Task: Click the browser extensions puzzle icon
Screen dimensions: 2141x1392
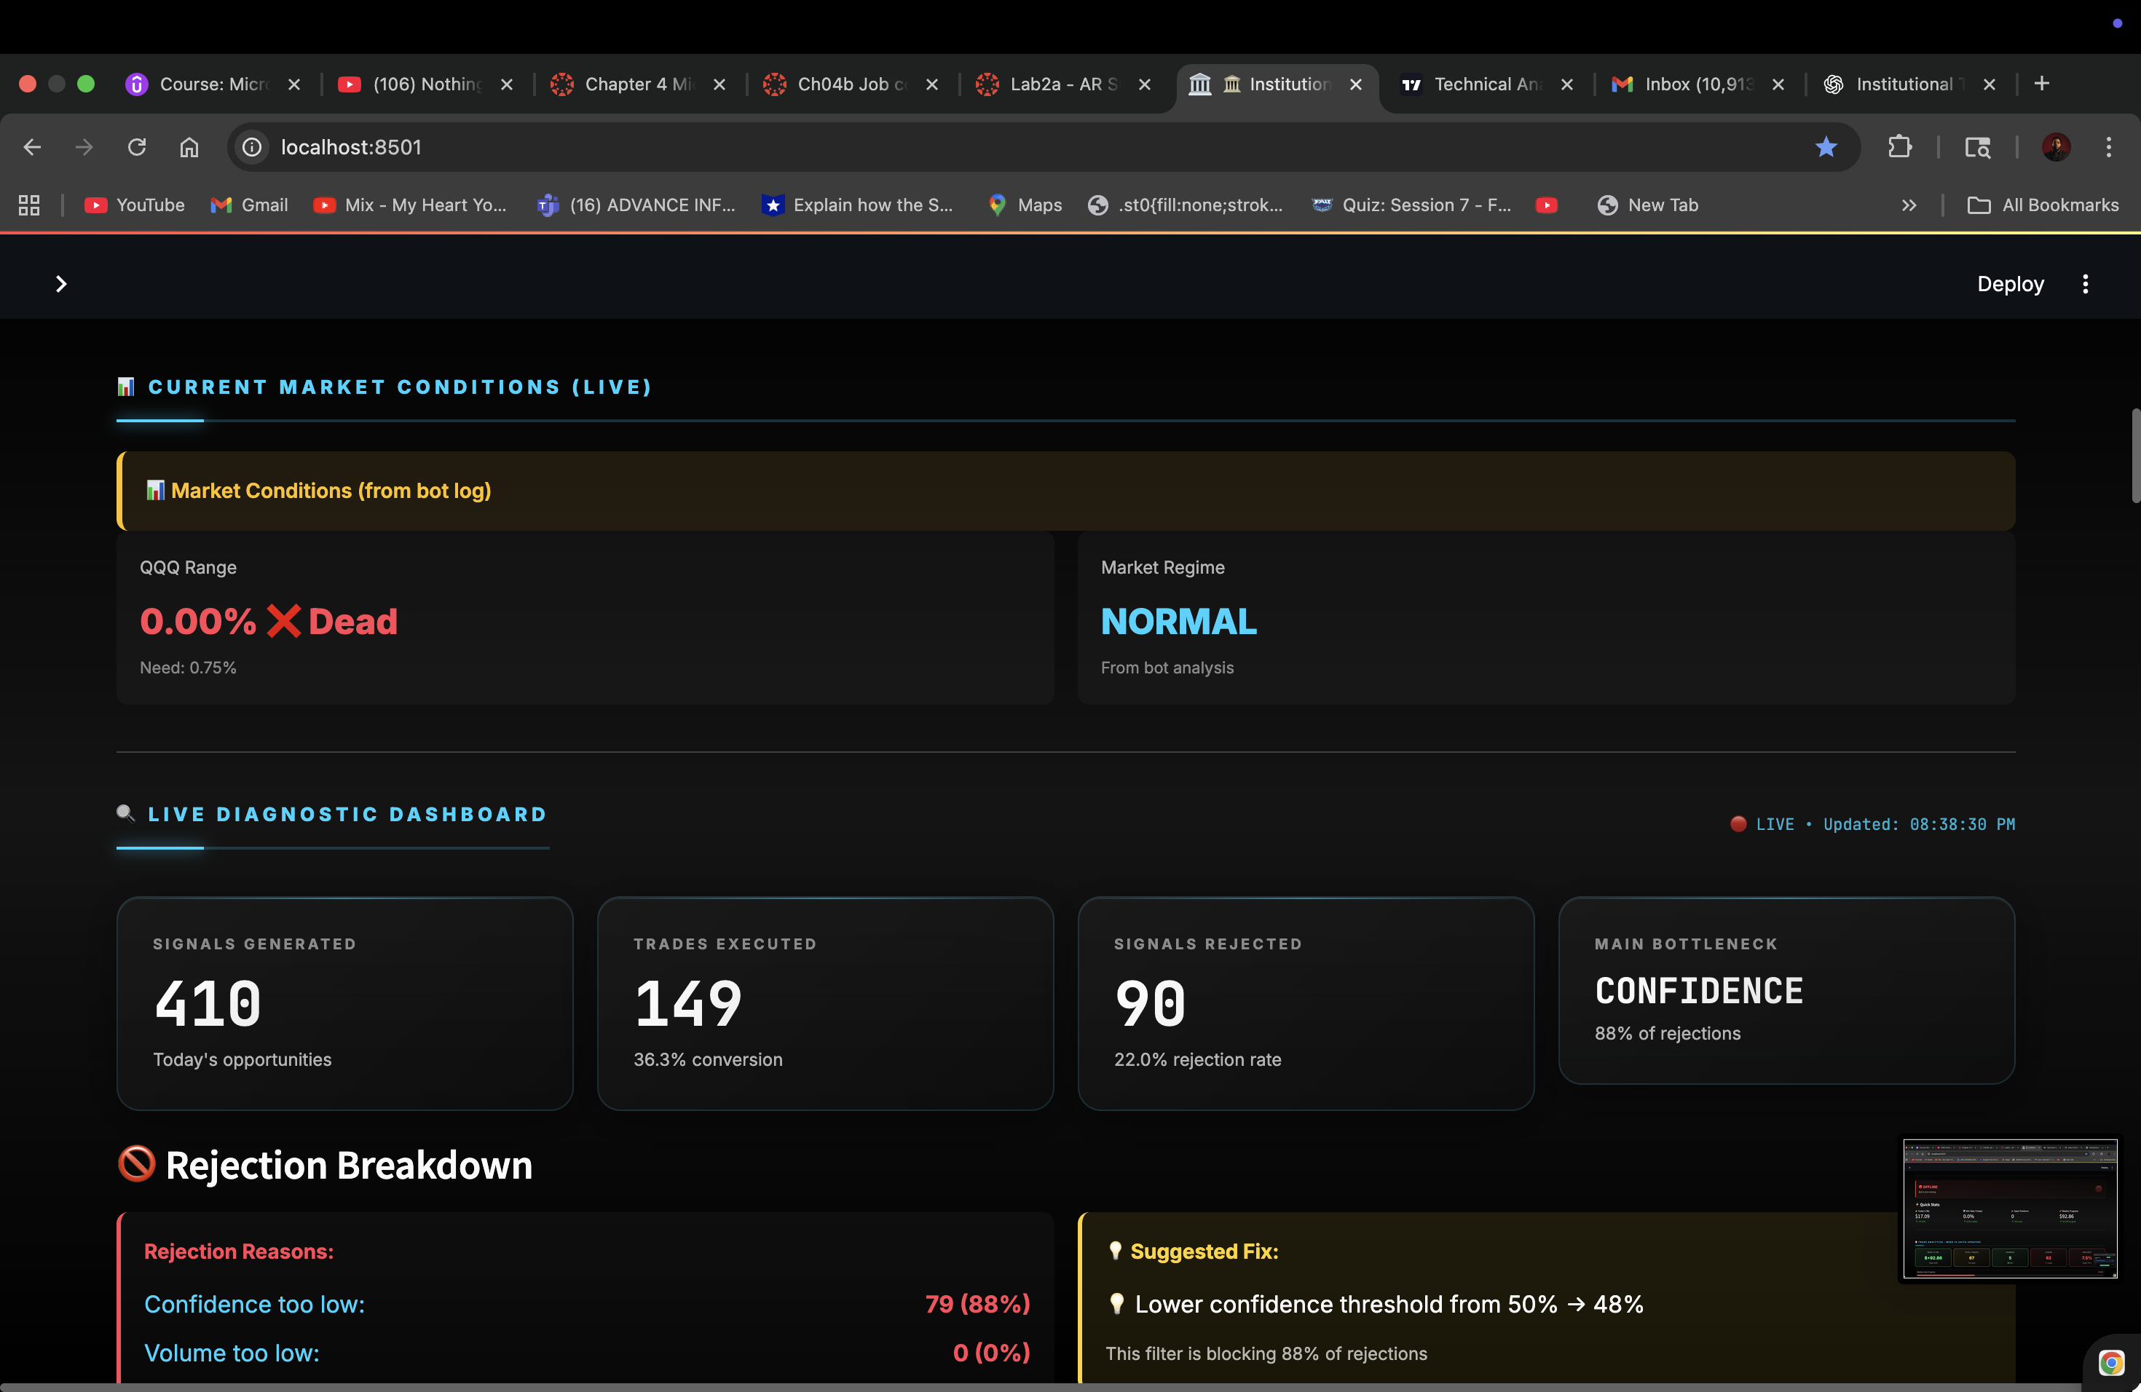Action: [1900, 146]
